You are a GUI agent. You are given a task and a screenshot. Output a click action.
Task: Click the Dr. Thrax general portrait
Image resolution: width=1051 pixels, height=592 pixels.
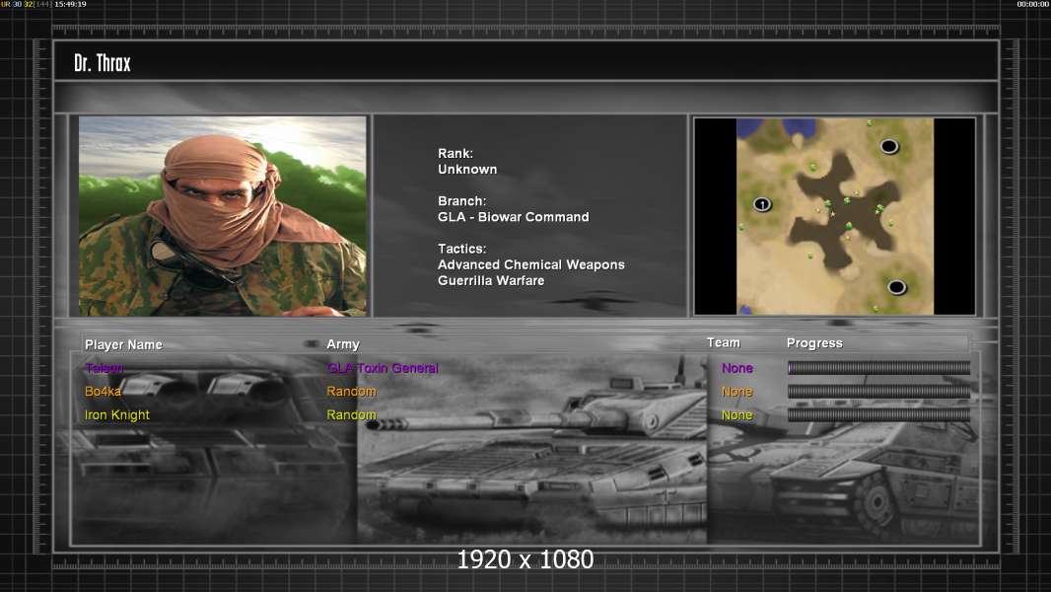click(x=223, y=216)
